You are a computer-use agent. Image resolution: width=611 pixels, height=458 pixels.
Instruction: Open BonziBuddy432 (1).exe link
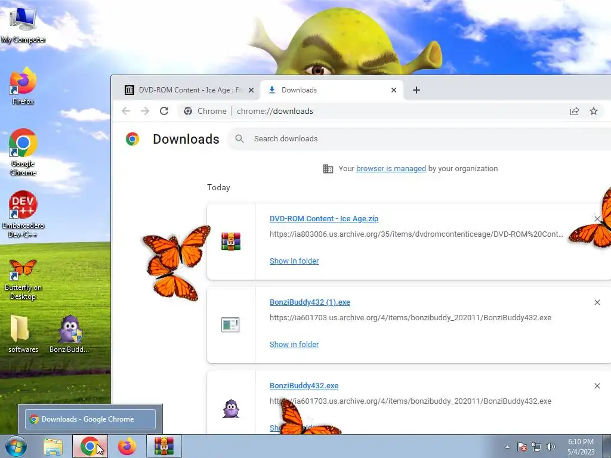(x=310, y=302)
